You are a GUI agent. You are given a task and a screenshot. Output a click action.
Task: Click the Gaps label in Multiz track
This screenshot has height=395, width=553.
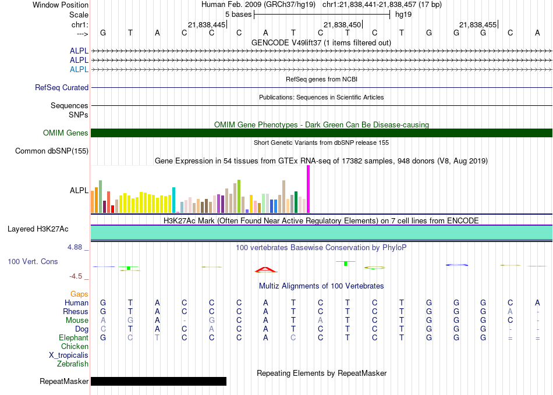pyautogui.click(x=79, y=294)
